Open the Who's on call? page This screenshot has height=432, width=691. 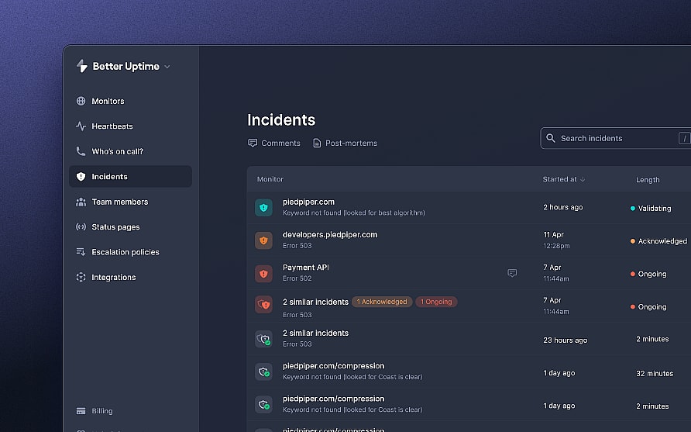click(x=117, y=151)
